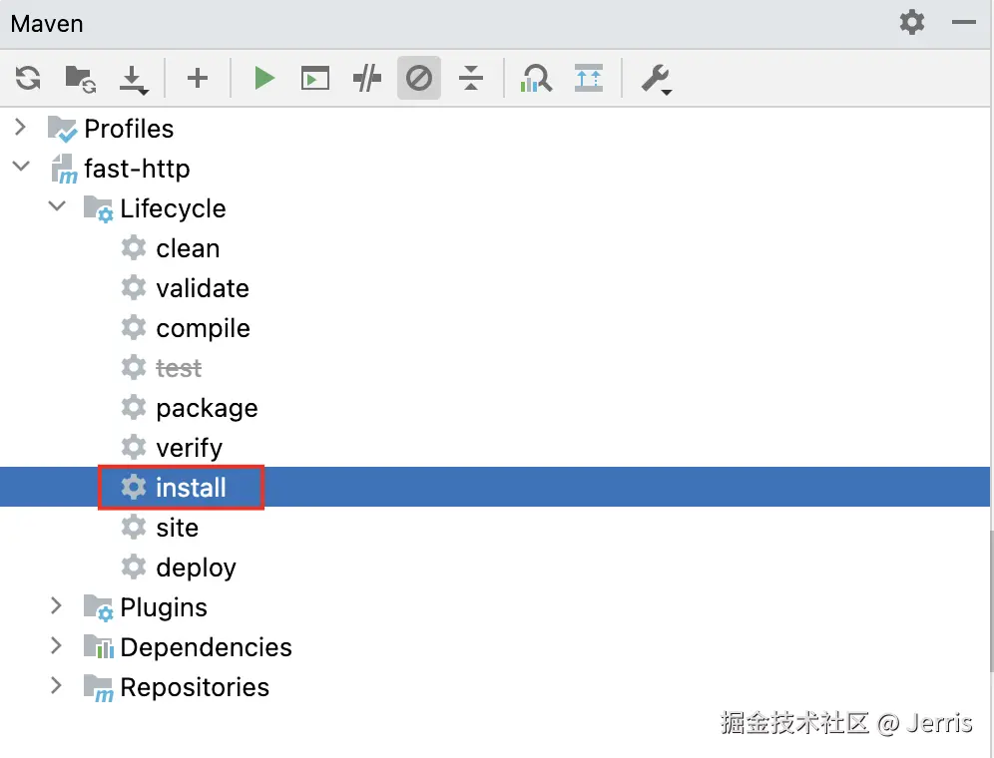The height and width of the screenshot is (758, 994).
Task: Open Maven settings wrench dropdown
Action: (x=656, y=80)
